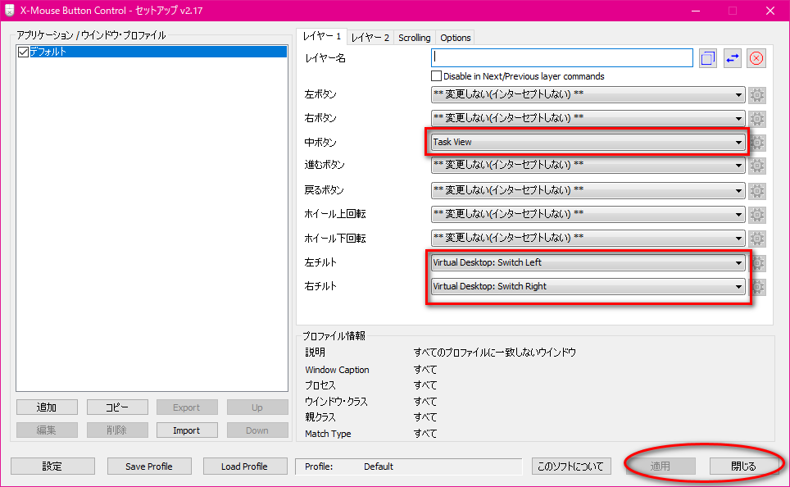Open the Task View dropdown for 中ボタン

(x=587, y=142)
